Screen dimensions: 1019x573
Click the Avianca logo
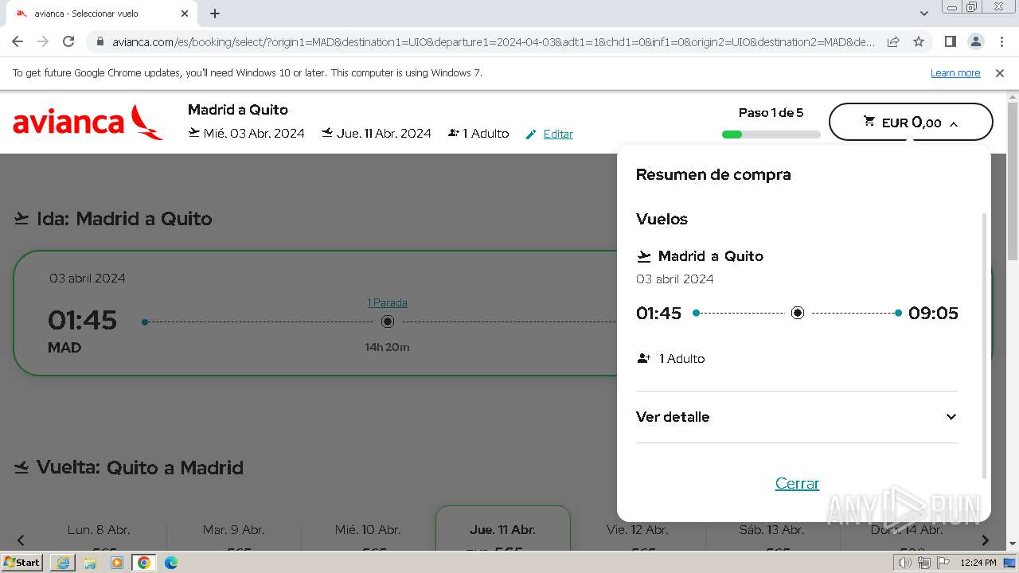[x=88, y=123]
